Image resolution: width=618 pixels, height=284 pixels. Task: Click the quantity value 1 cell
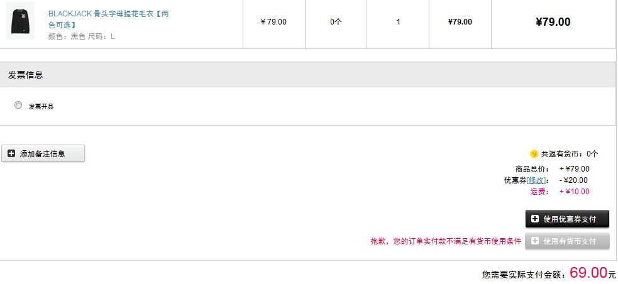click(398, 22)
